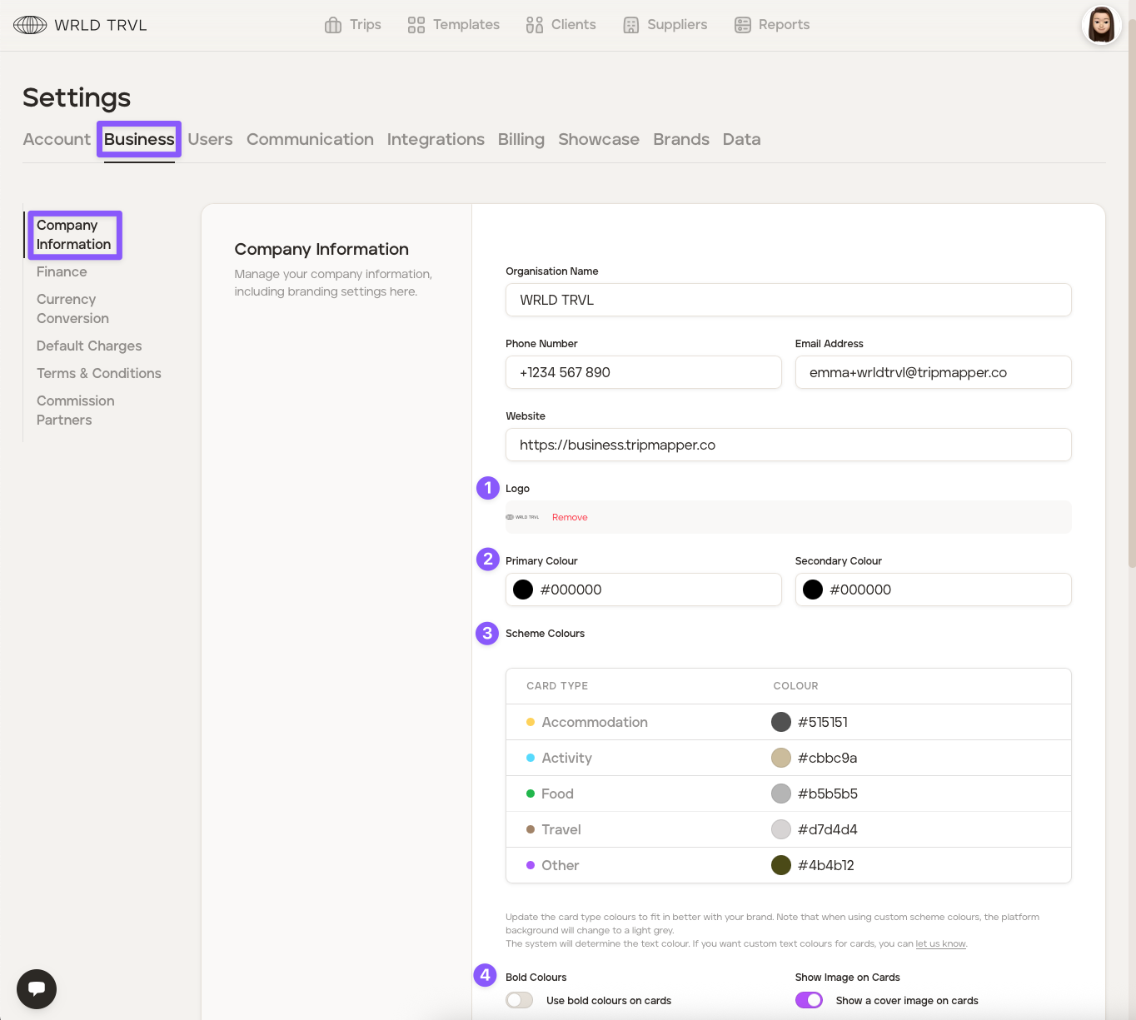
Task: Pick the Accommodation colour swatch
Action: coord(781,722)
